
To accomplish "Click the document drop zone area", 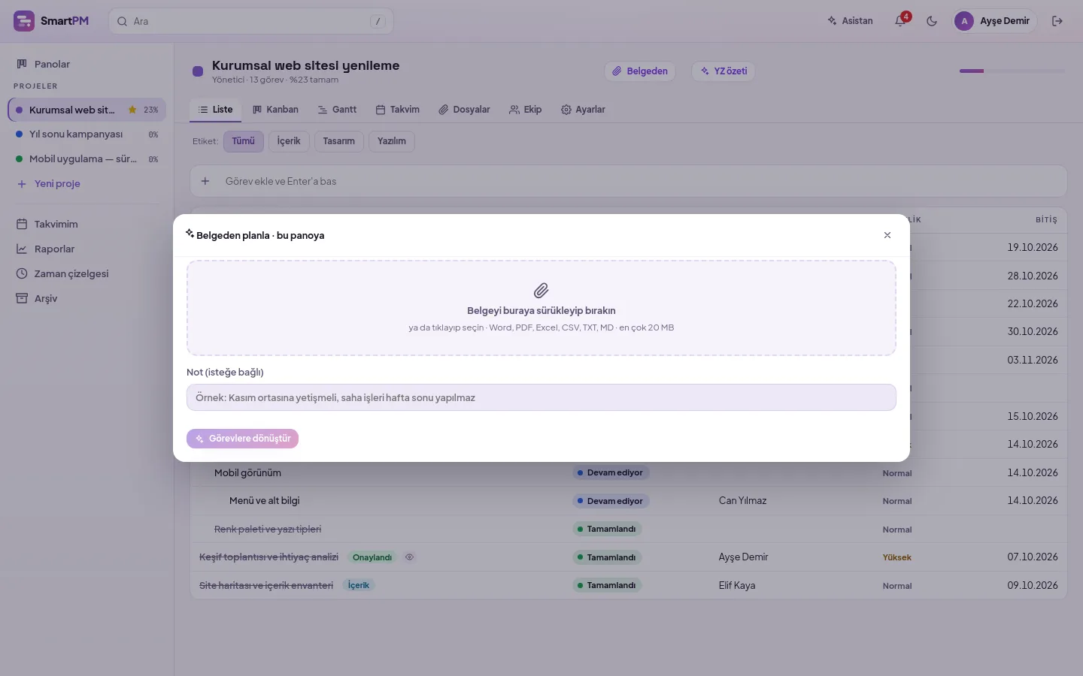I will (541, 308).
